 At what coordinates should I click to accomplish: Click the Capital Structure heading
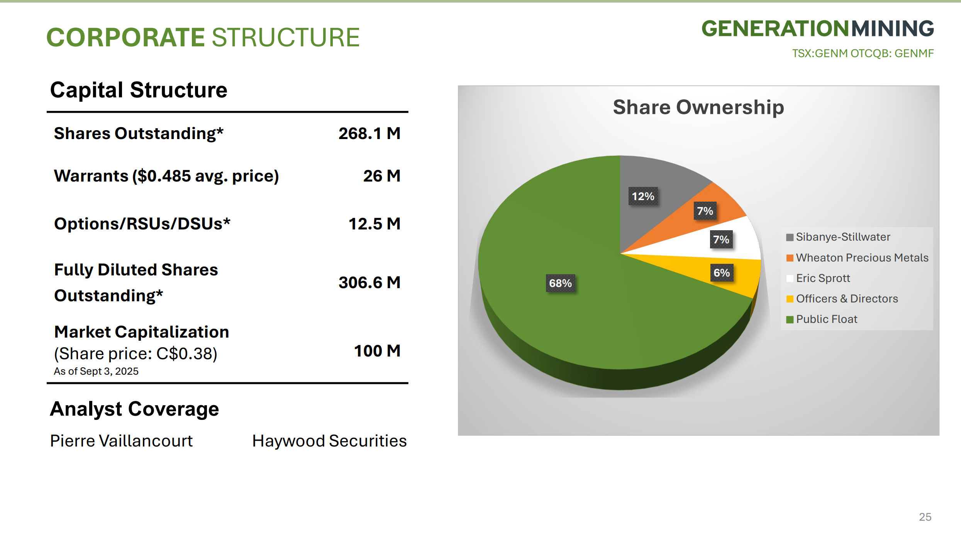pos(139,90)
